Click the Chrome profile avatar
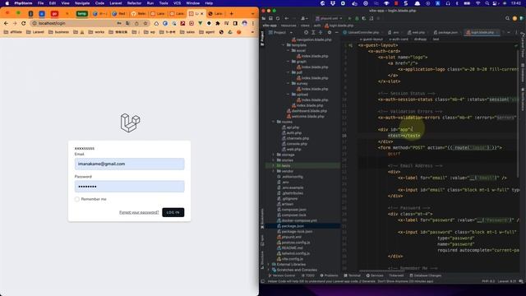Viewport: 526px width, 296px height. coord(245,24)
